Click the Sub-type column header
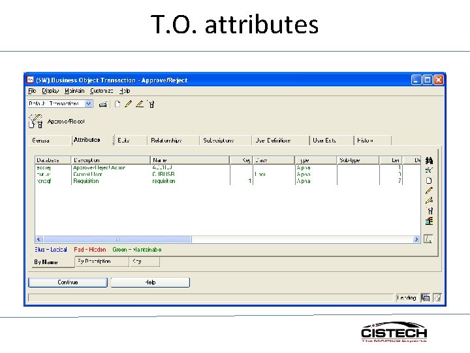 tap(358, 160)
